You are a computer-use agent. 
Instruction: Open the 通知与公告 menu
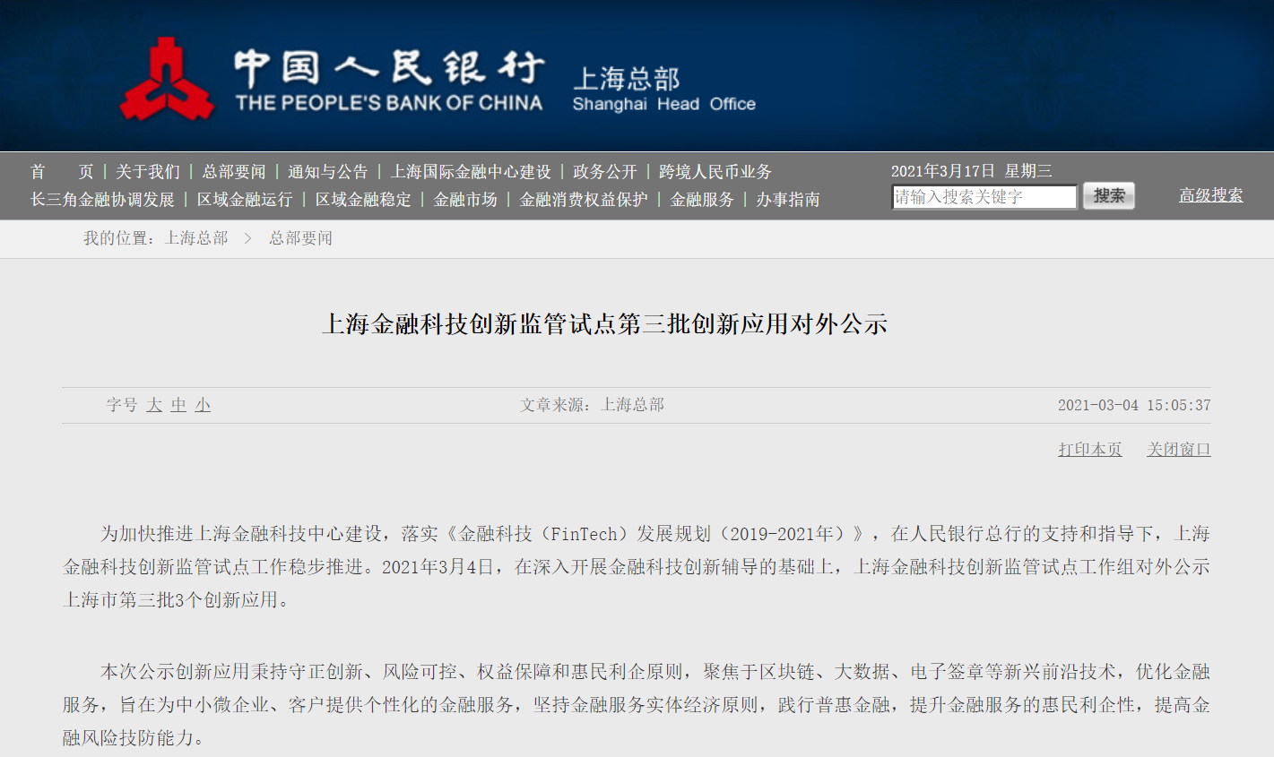pos(328,171)
